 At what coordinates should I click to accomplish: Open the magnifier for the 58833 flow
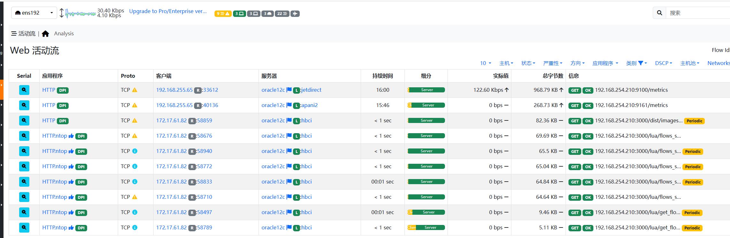24,182
